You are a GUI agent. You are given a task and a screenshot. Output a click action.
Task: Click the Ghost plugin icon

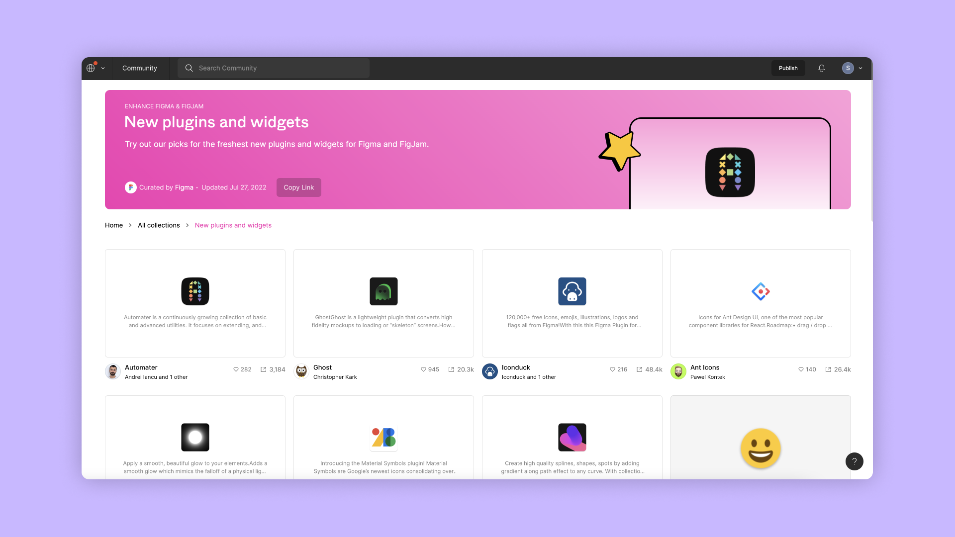tap(383, 290)
